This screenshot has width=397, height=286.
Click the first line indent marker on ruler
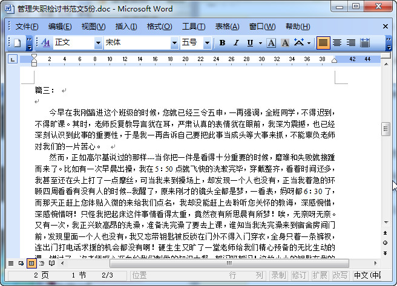(x=34, y=57)
